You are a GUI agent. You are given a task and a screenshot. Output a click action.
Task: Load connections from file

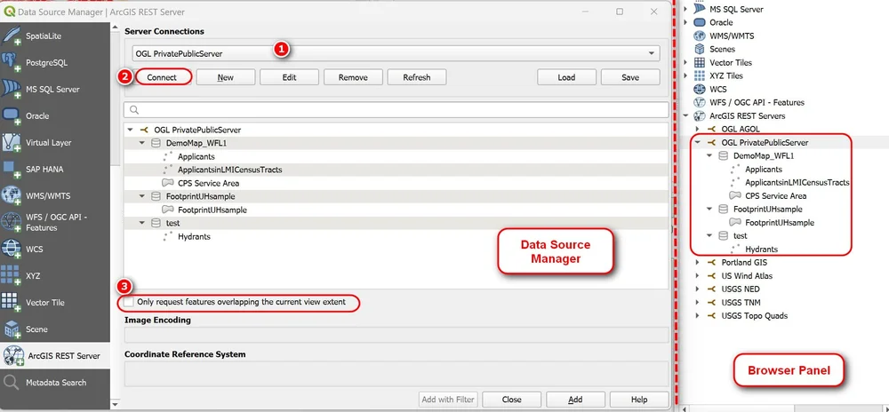pyautogui.click(x=566, y=77)
